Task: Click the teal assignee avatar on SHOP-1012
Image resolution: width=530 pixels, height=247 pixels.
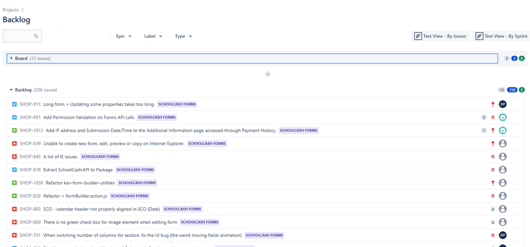Action: click(x=502, y=130)
